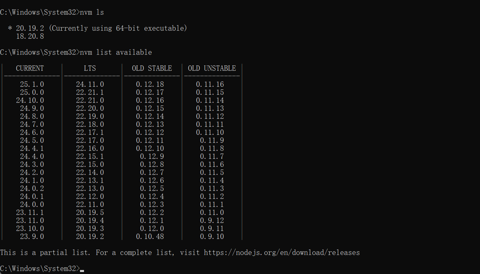Viewport: 480px width, 274px height.
Task: Select LTS version 22.11.0
Action: tap(90, 205)
